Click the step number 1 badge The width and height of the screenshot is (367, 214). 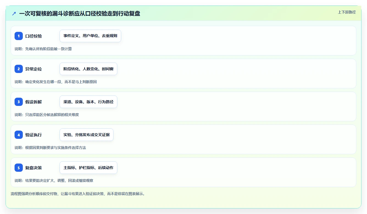pos(19,36)
